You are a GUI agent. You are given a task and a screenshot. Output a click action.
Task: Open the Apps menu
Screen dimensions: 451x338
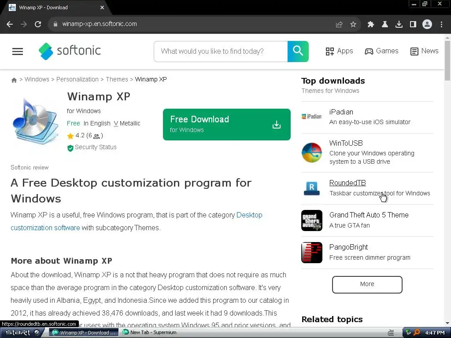click(x=339, y=51)
